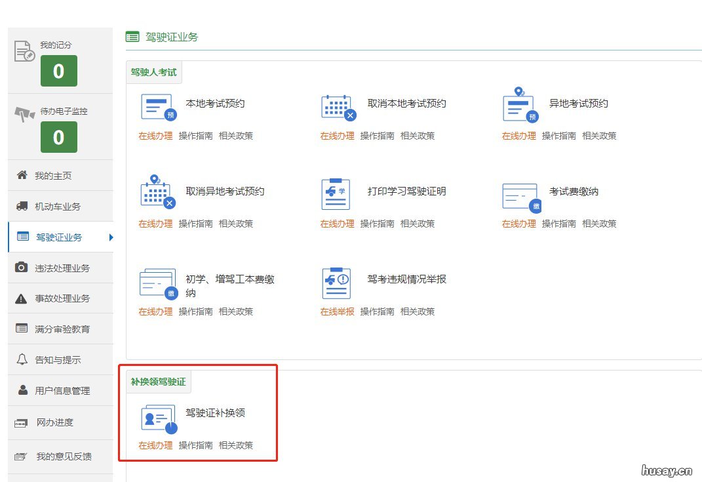The width and height of the screenshot is (702, 482).
Task: Click the 初学、增驾工本费缴纳 icon
Action: 157,283
